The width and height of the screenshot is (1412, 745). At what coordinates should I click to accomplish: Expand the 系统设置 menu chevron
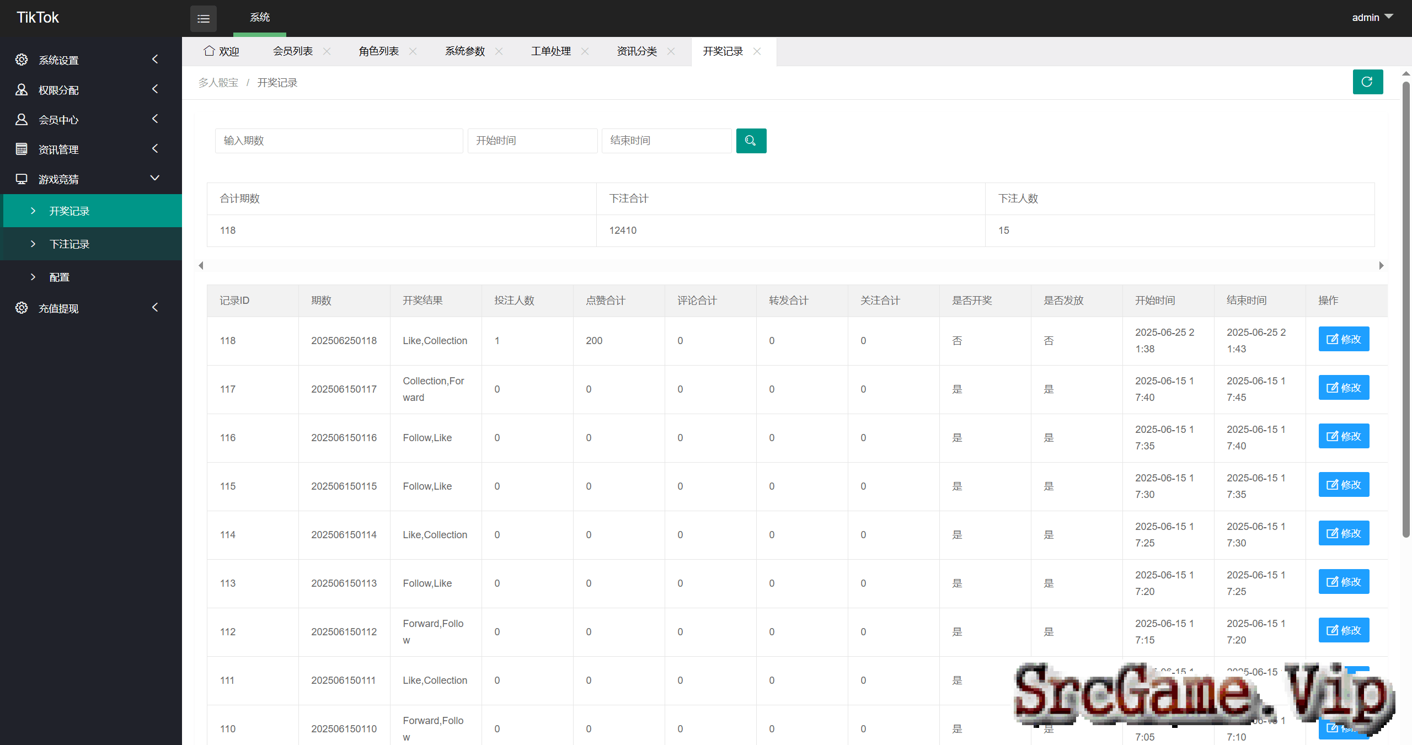click(x=155, y=59)
